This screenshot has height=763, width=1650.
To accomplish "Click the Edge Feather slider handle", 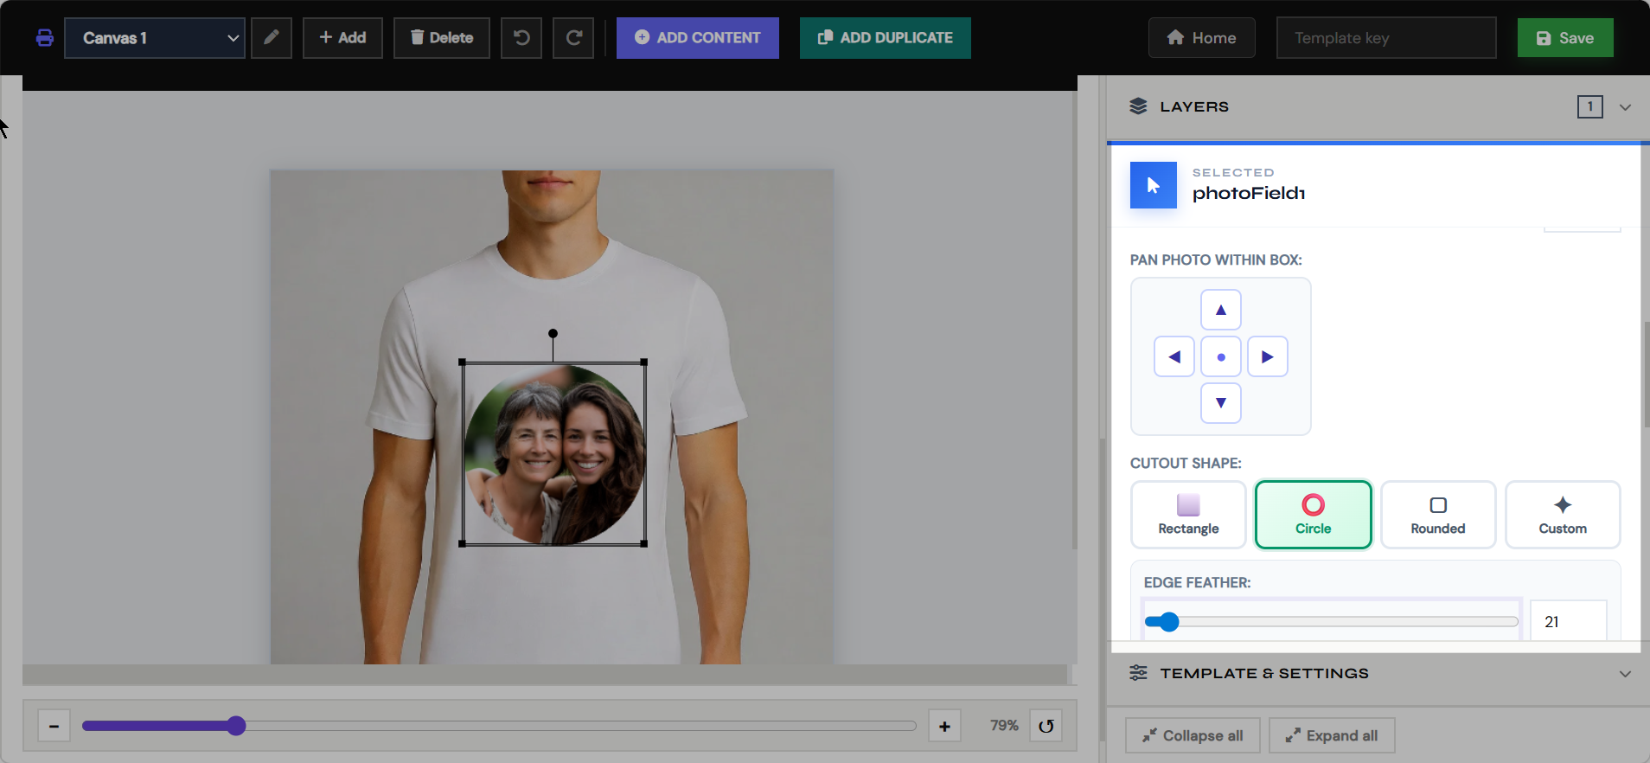I will coord(1169,622).
